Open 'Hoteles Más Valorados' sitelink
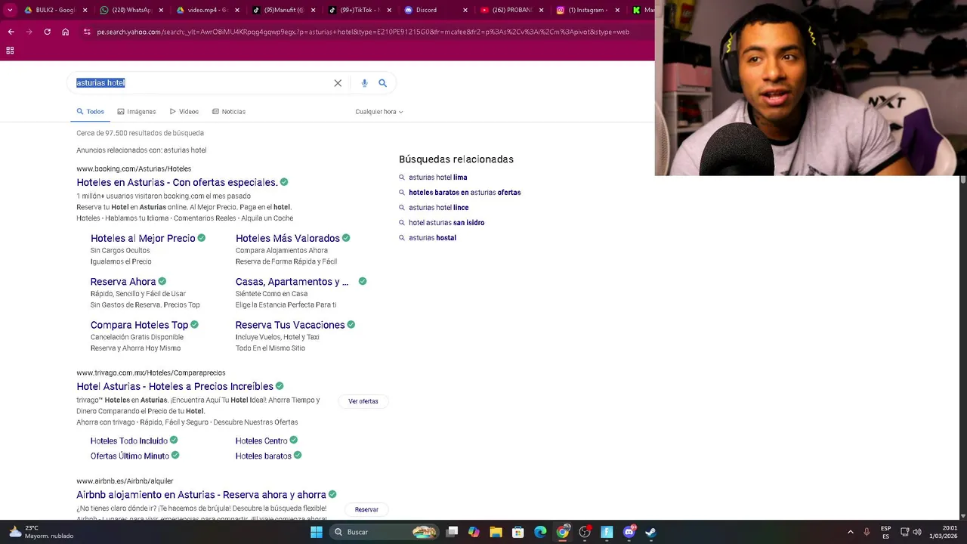The image size is (967, 544). pyautogui.click(x=287, y=238)
